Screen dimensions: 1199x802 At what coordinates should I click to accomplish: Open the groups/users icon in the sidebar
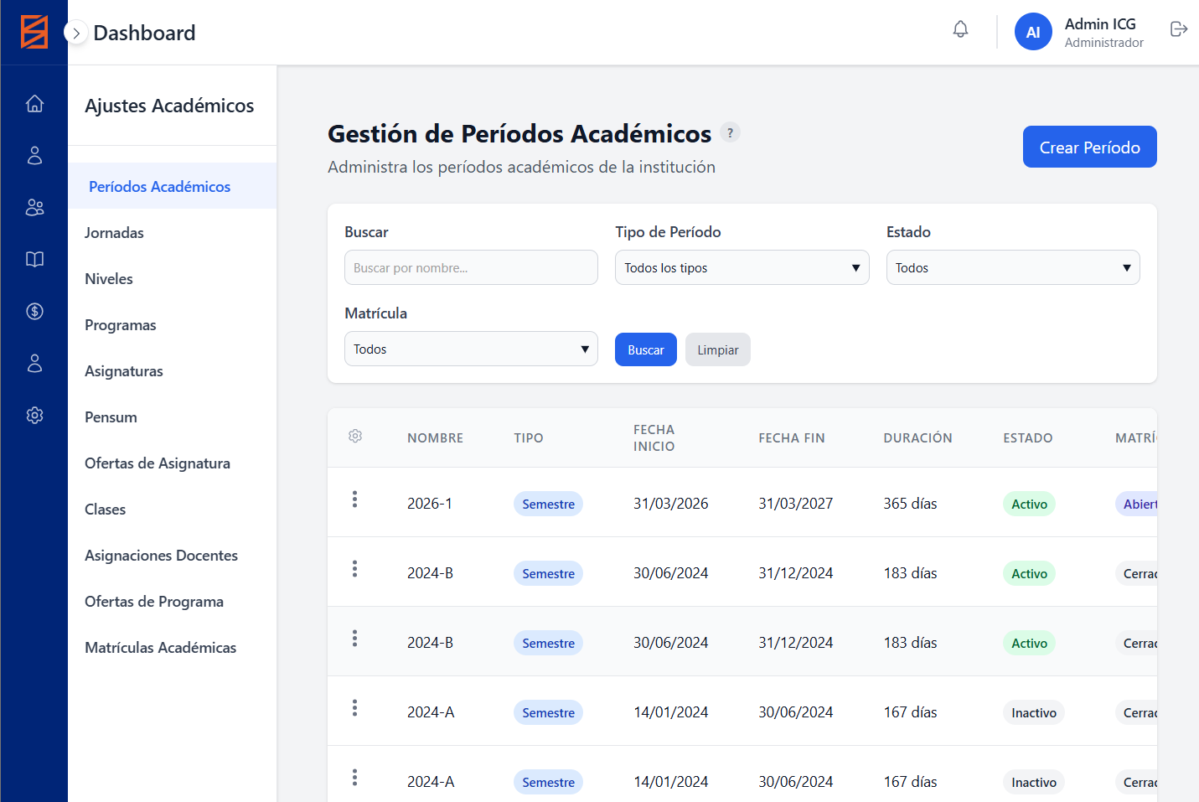[x=34, y=207]
